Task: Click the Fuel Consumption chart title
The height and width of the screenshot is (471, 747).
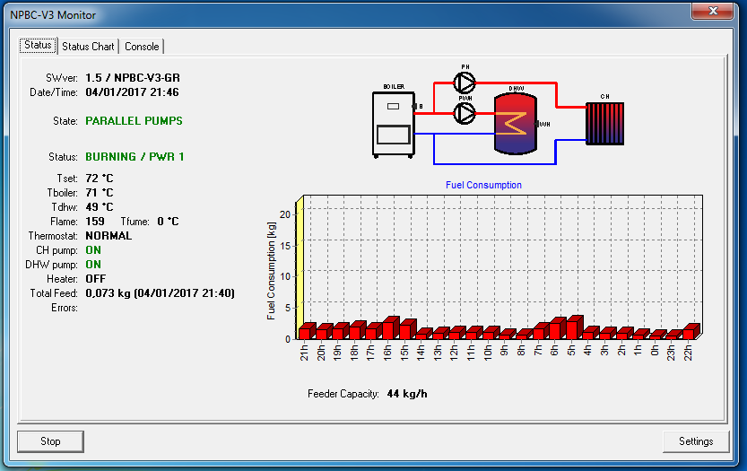Action: pyautogui.click(x=483, y=185)
